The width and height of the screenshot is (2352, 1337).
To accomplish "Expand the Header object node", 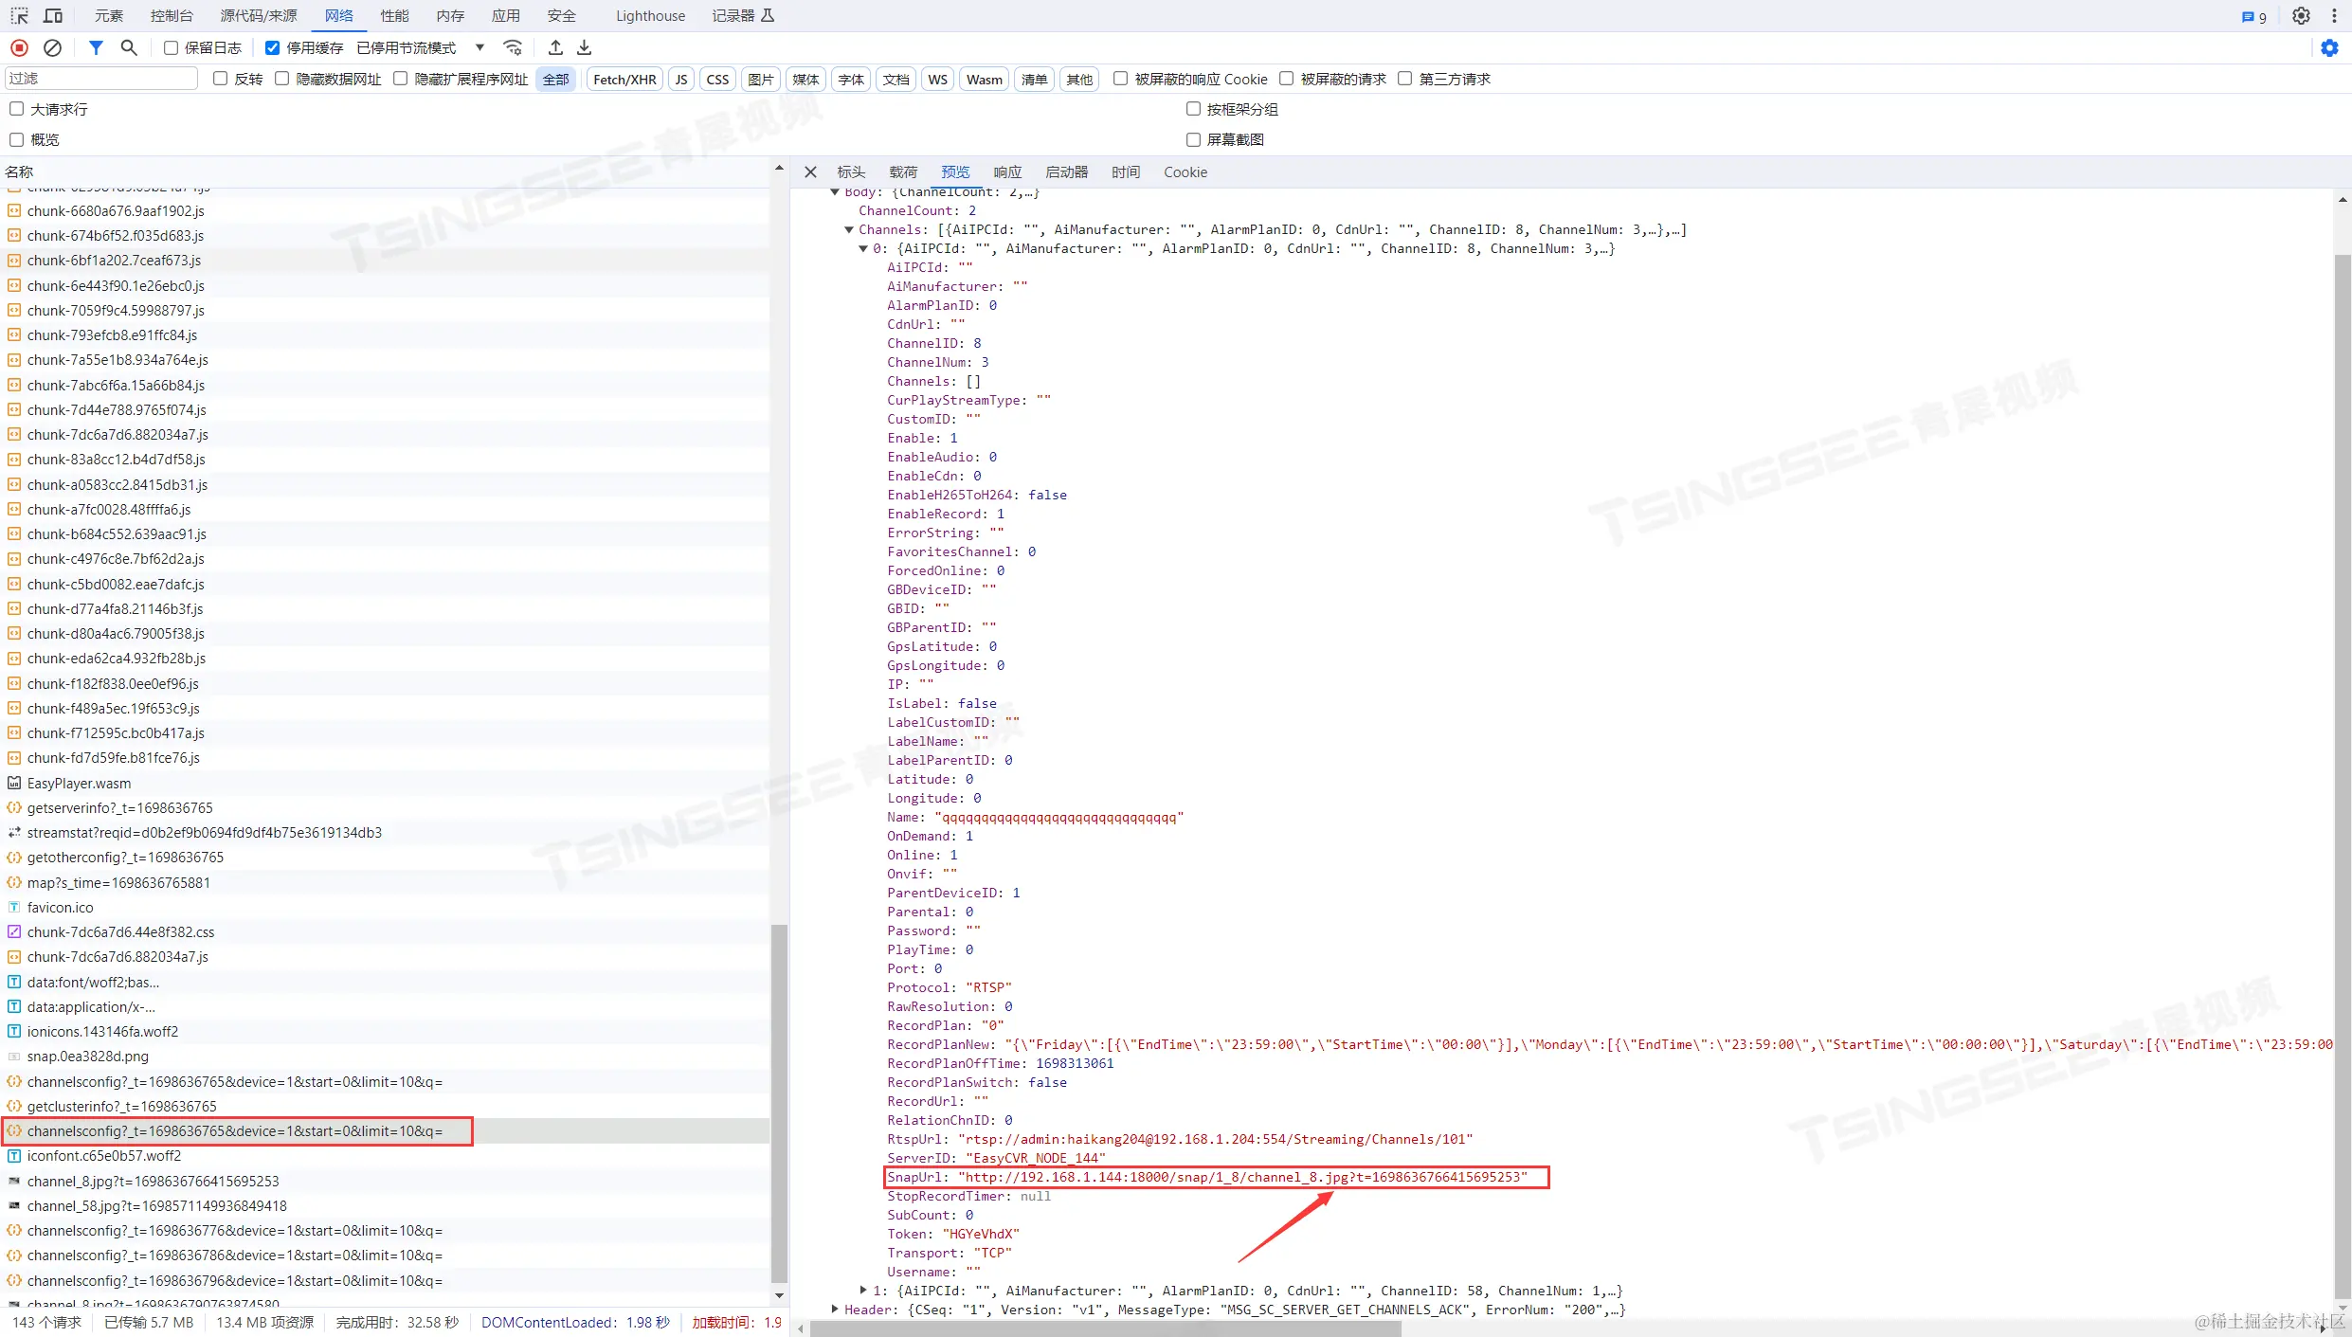I will (x=835, y=1310).
